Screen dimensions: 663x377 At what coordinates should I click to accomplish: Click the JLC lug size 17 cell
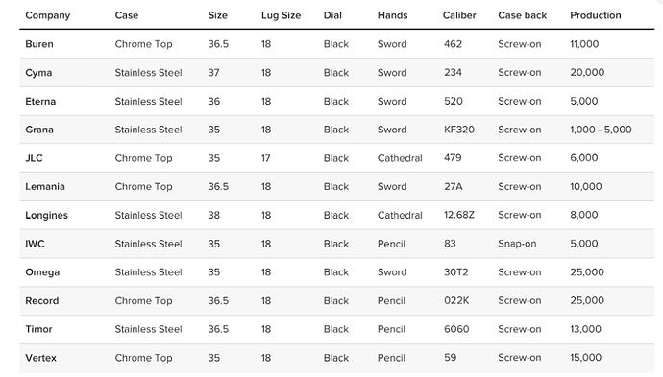click(x=265, y=158)
